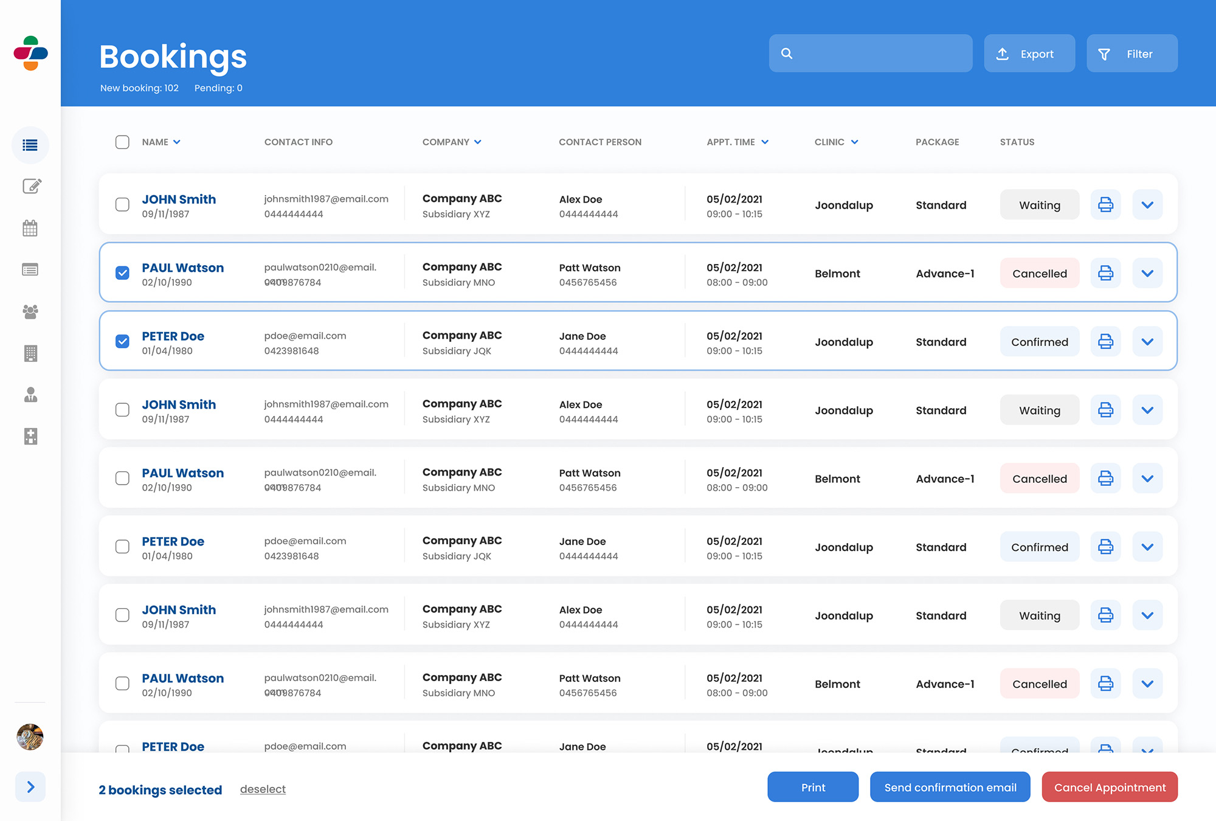Uncheck the selected PAUL Watson booking

point(122,273)
